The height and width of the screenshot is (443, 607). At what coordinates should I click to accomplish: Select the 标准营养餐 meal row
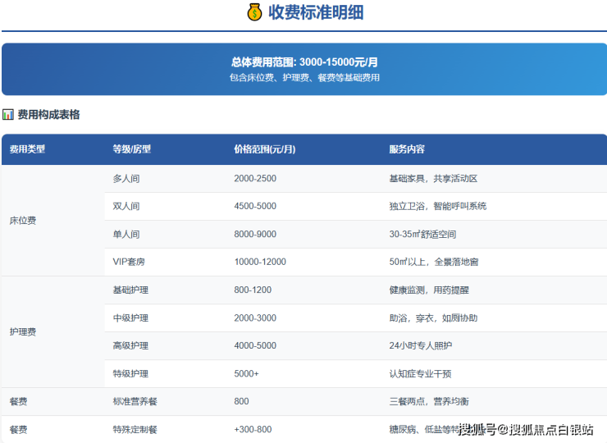click(x=135, y=402)
